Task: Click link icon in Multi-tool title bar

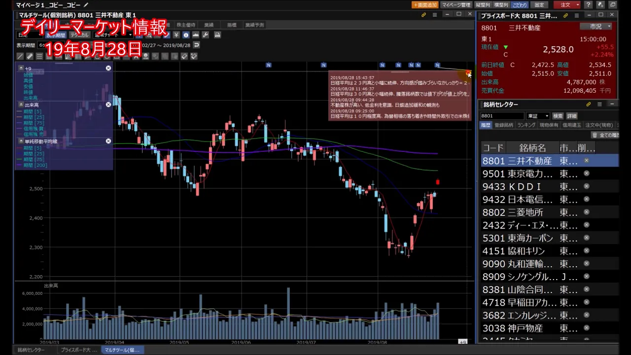Action: [x=423, y=15]
